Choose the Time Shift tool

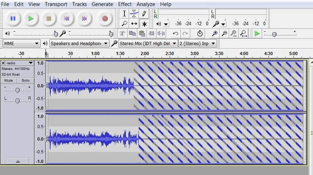coord(134,23)
